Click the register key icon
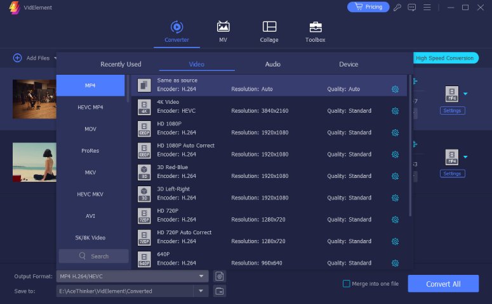Screen dimensions: 492x304 point(397,7)
